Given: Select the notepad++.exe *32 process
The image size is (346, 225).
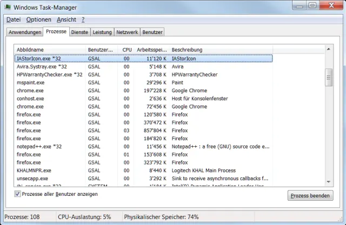Looking at the screenshot, I should (39, 146).
